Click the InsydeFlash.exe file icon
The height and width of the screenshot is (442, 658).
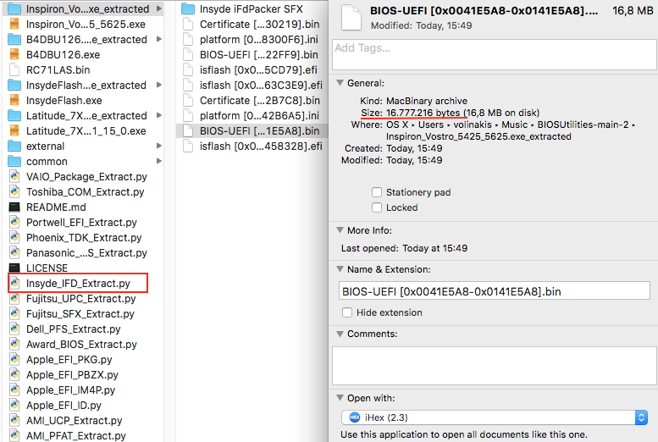pyautogui.click(x=14, y=100)
